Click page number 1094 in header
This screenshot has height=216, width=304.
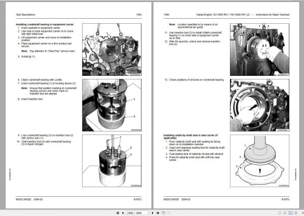[166, 15]
